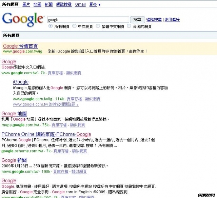This screenshot has width=217, height=198.
Task: Click the 搜尋 search button
Action: point(137,20)
